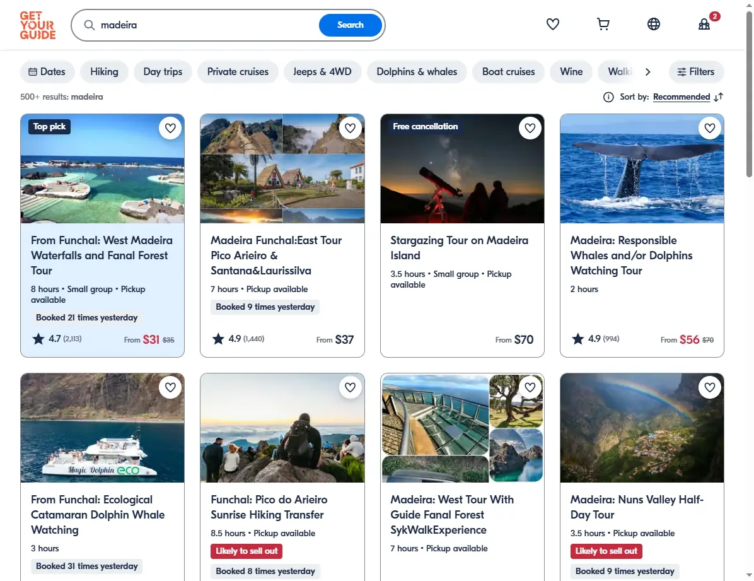Click the From $70 price
Screen dimensions: 754x581
tap(514, 339)
